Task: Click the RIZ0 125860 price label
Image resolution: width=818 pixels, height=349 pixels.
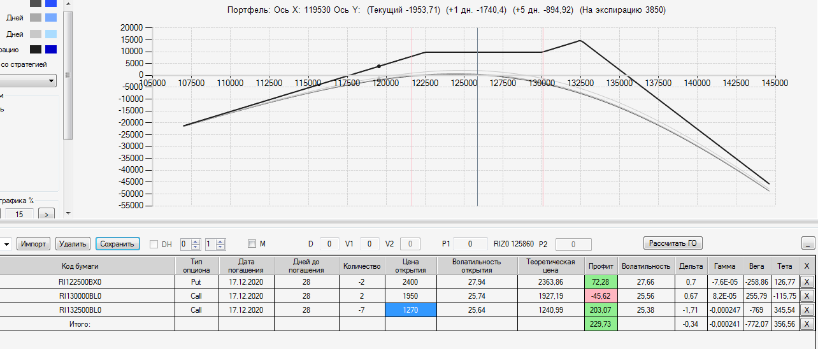Action: point(514,243)
